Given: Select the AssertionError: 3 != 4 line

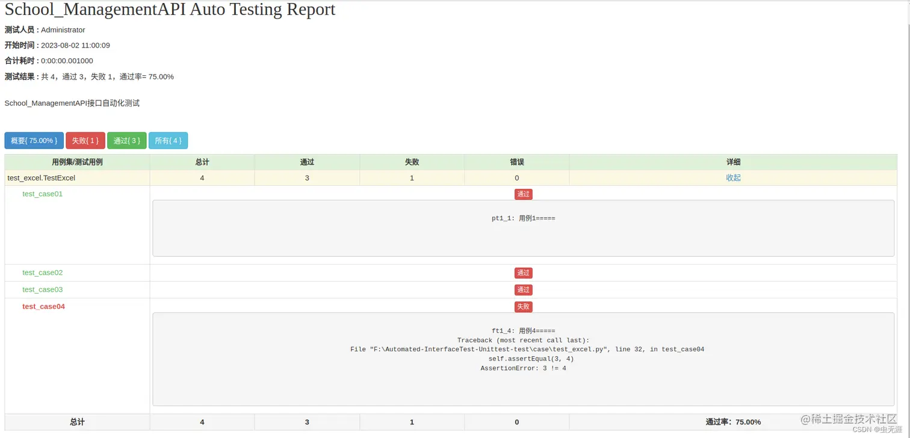Looking at the screenshot, I should [x=524, y=368].
